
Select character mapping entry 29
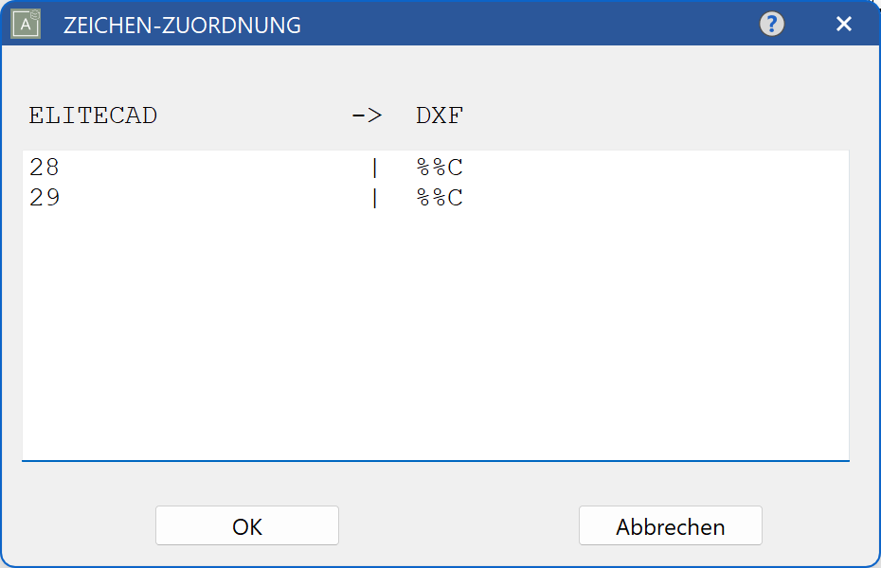[44, 198]
